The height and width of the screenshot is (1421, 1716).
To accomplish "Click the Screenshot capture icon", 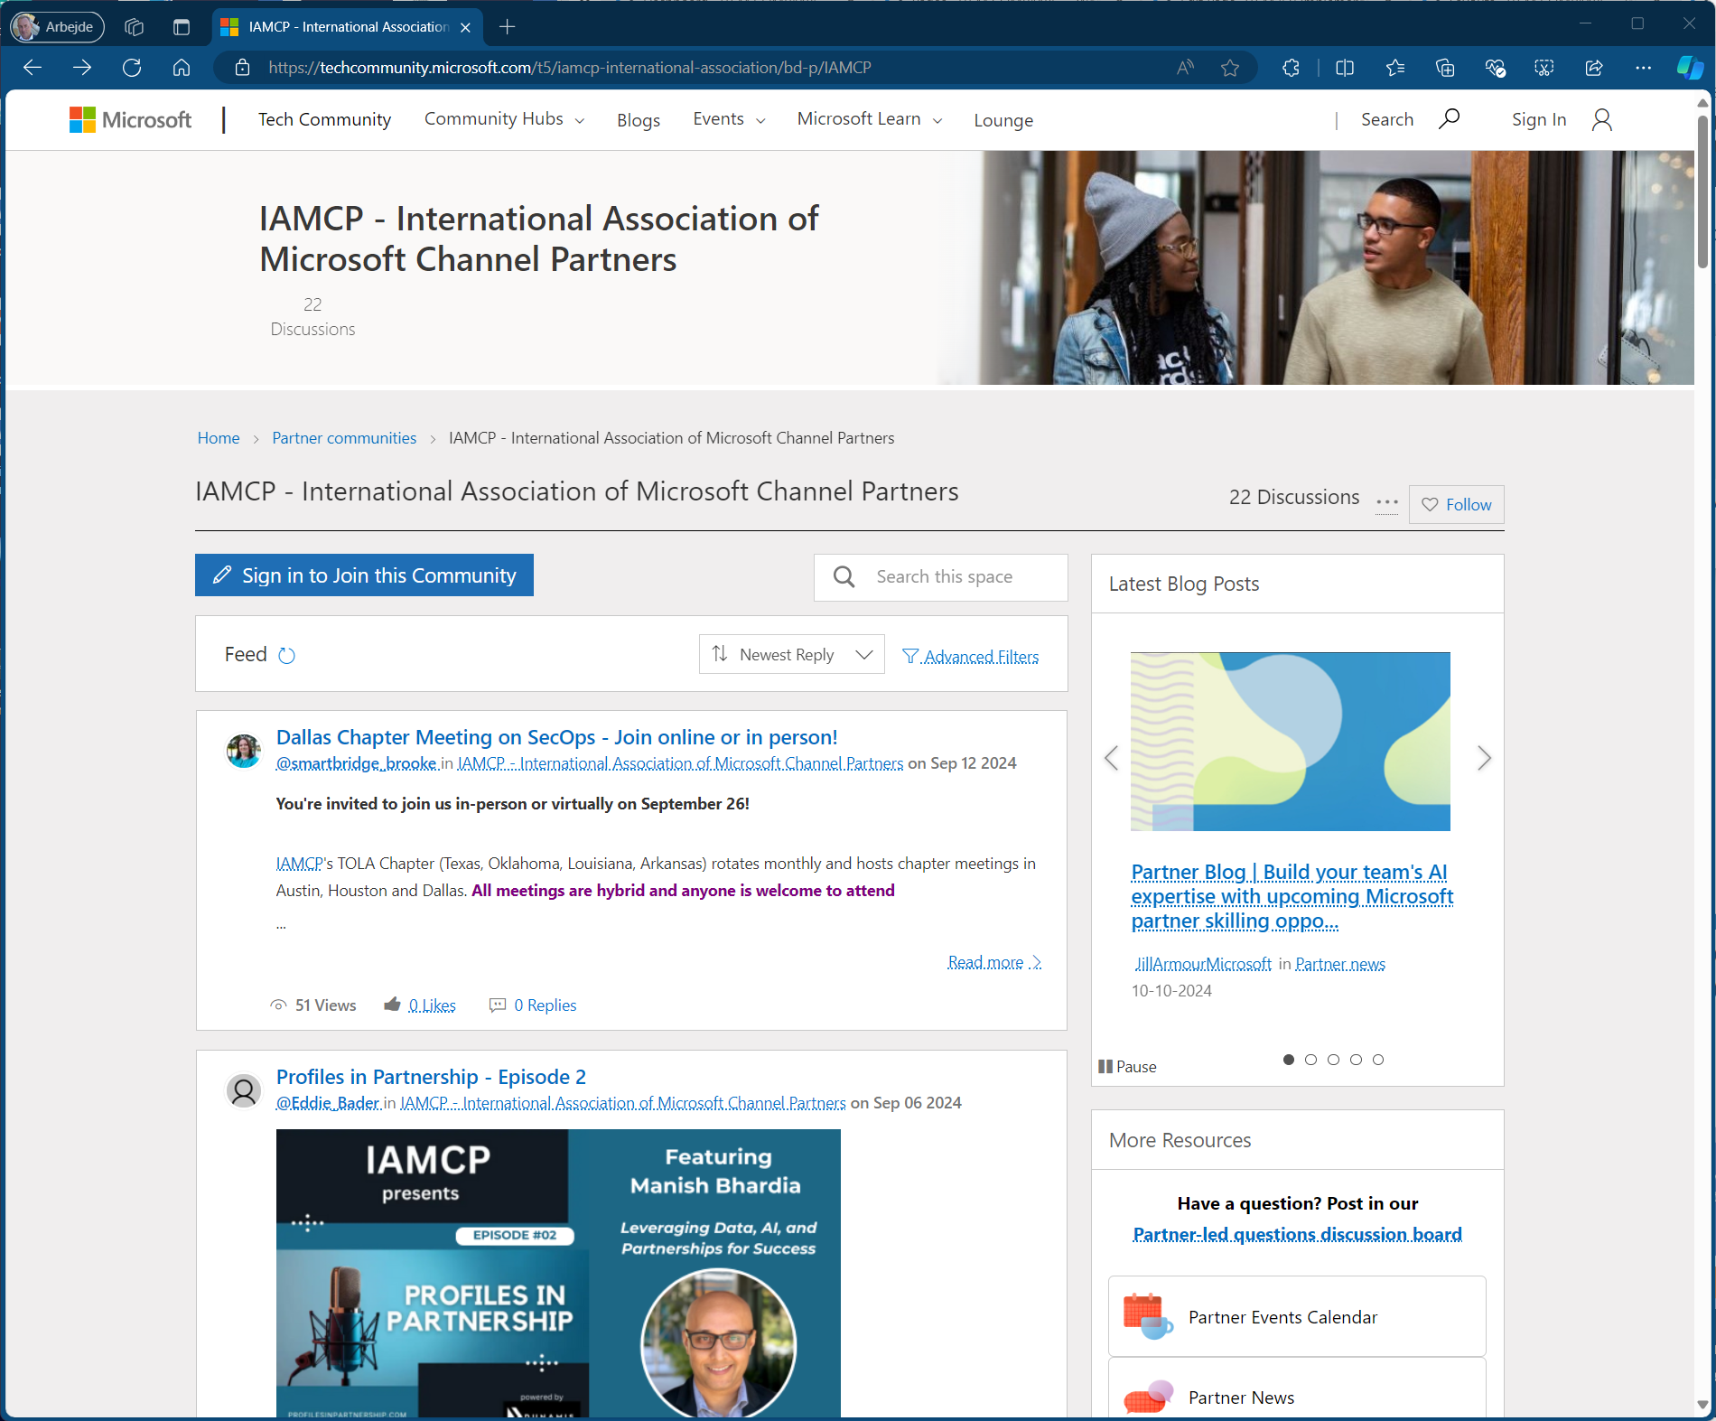I will click(1544, 68).
